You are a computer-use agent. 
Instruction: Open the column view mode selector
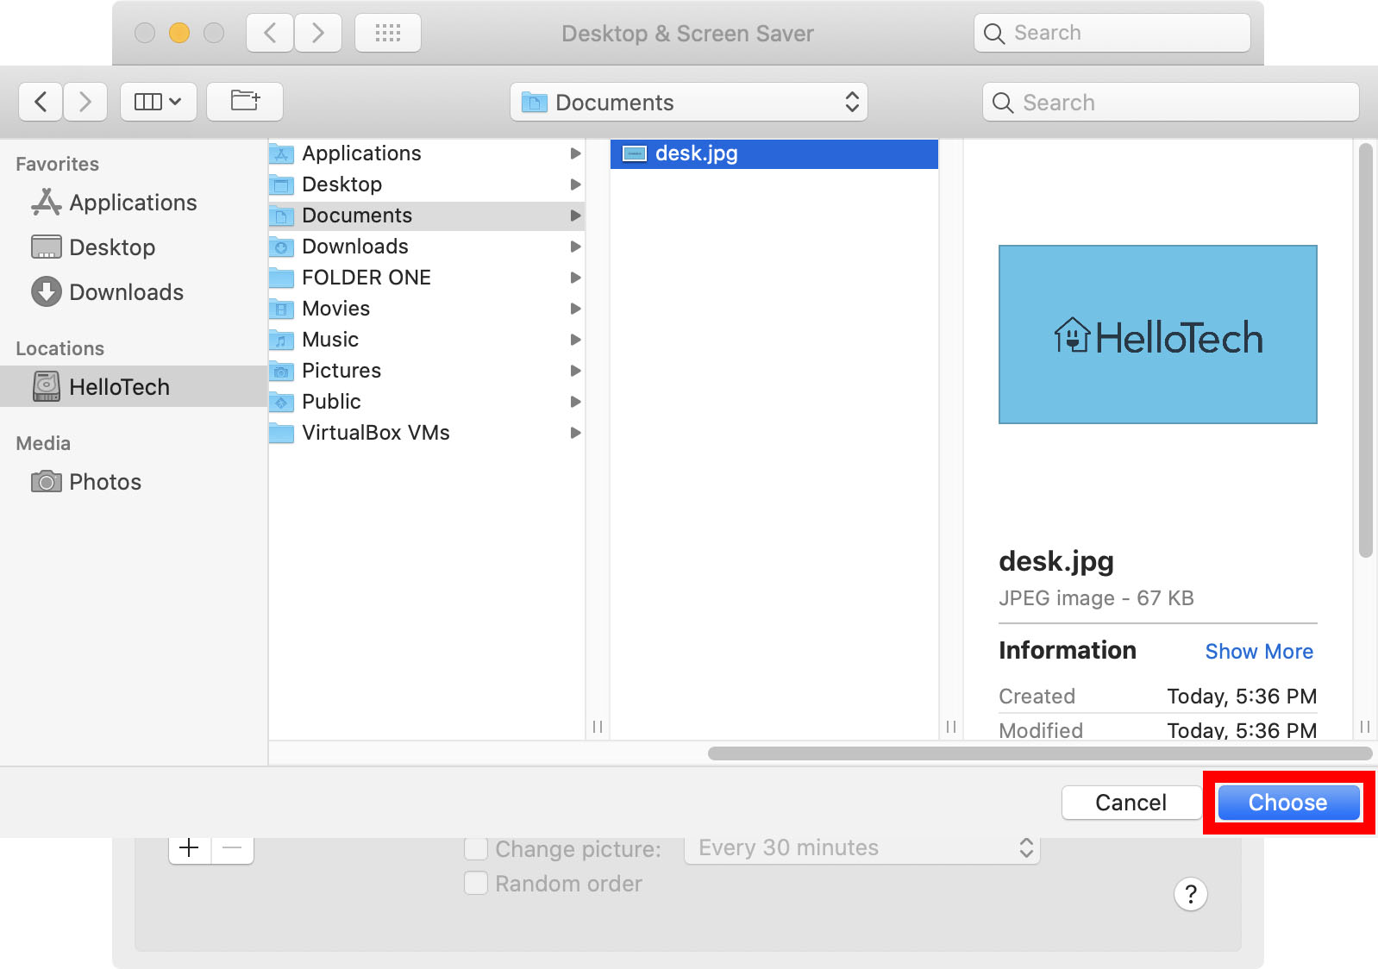click(x=159, y=102)
